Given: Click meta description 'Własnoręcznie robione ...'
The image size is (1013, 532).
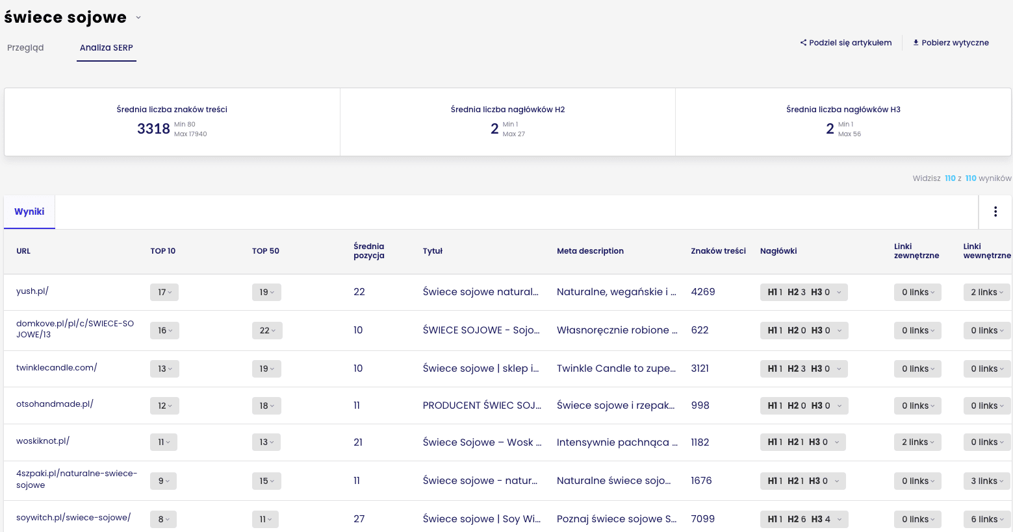Looking at the screenshot, I should [x=617, y=330].
